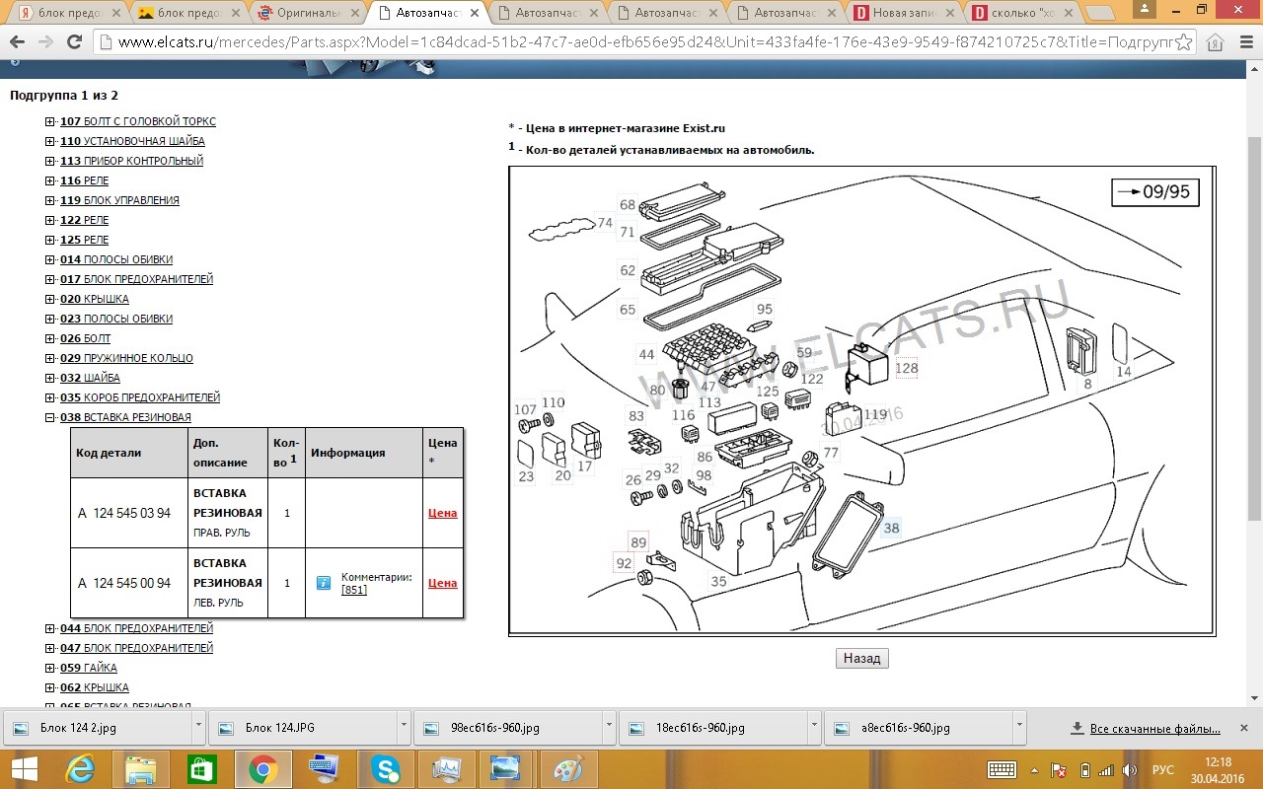Screen dimensions: 1263x789
Task: Click the browser Back arrow
Action: [x=18, y=42]
